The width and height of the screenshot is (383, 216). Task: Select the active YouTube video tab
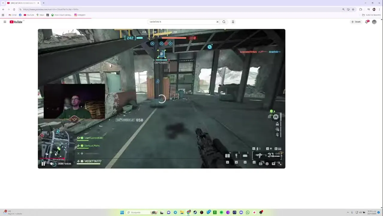click(23, 3)
